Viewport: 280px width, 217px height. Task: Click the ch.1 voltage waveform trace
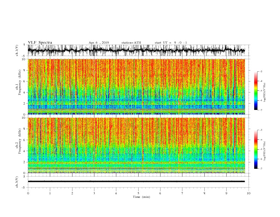136,50
